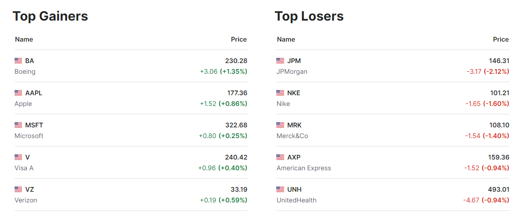
Task: Select the UnitedHealth company name
Action: click(297, 200)
